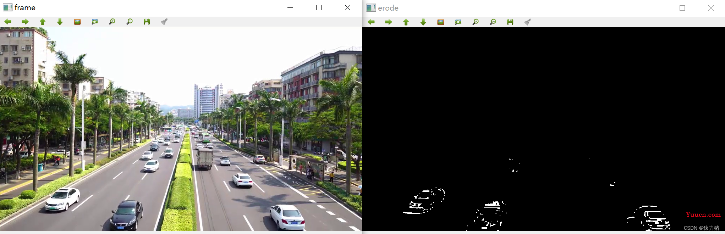Pan down in the frame window
Viewport: 725px width, 234px height.
(60, 22)
